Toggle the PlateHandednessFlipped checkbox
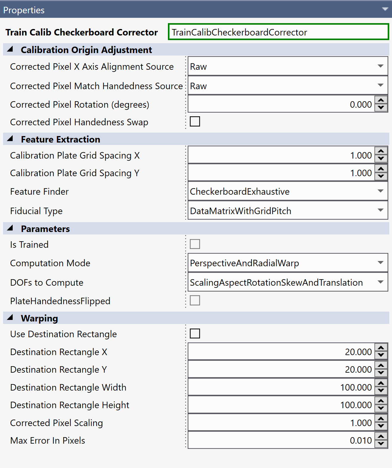 pos(195,300)
